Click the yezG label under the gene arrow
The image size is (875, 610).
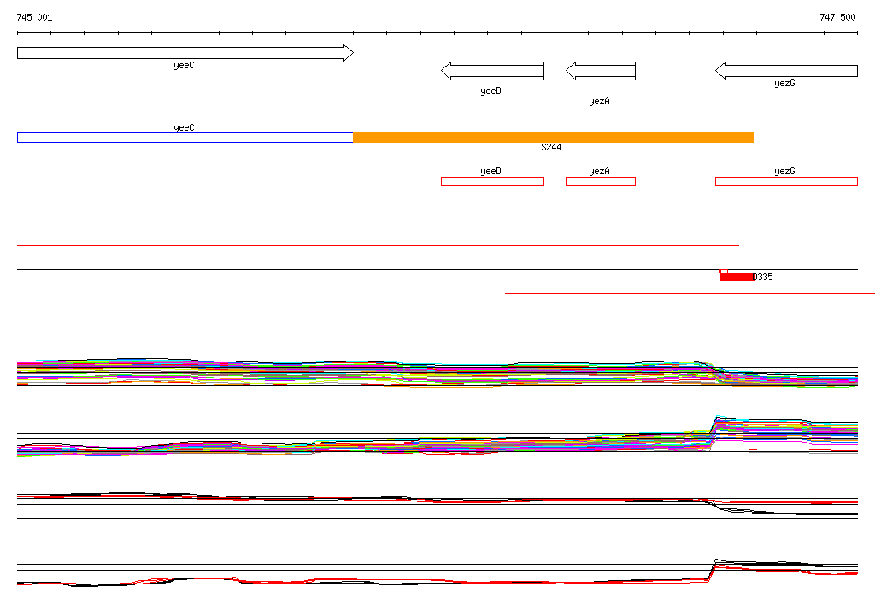click(x=784, y=83)
